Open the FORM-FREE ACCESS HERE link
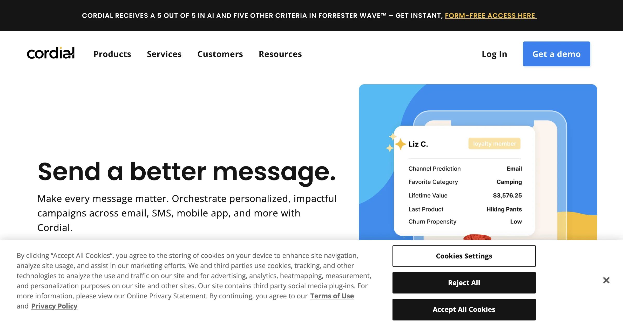 [x=491, y=15]
